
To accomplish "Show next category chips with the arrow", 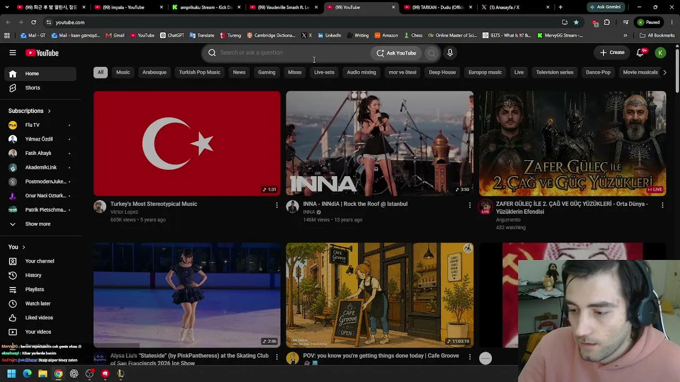I will click(x=665, y=72).
